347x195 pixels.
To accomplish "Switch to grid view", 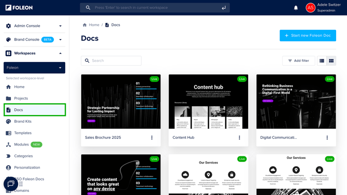I will 331,61.
